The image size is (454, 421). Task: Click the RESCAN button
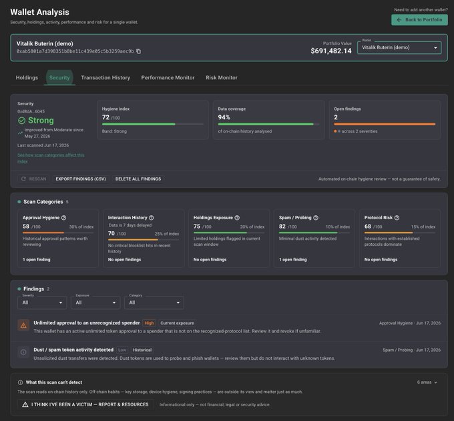click(x=33, y=179)
